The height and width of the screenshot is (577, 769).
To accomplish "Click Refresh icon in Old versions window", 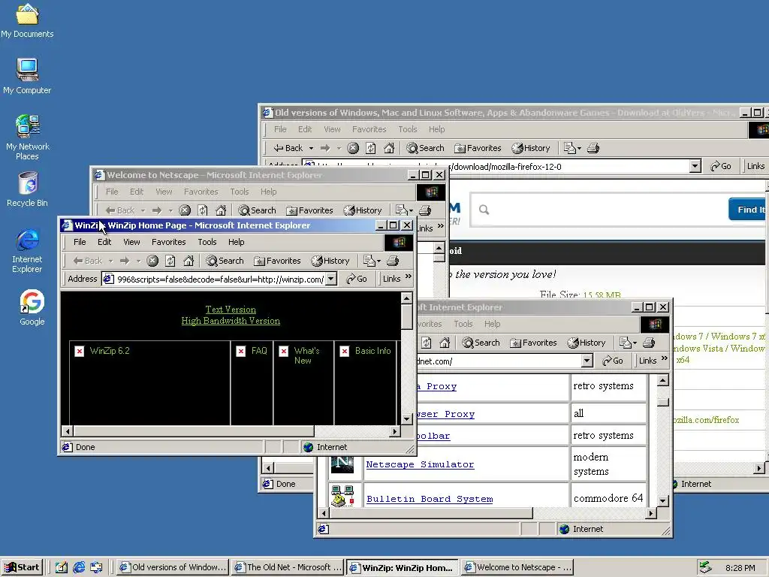I will point(371,148).
